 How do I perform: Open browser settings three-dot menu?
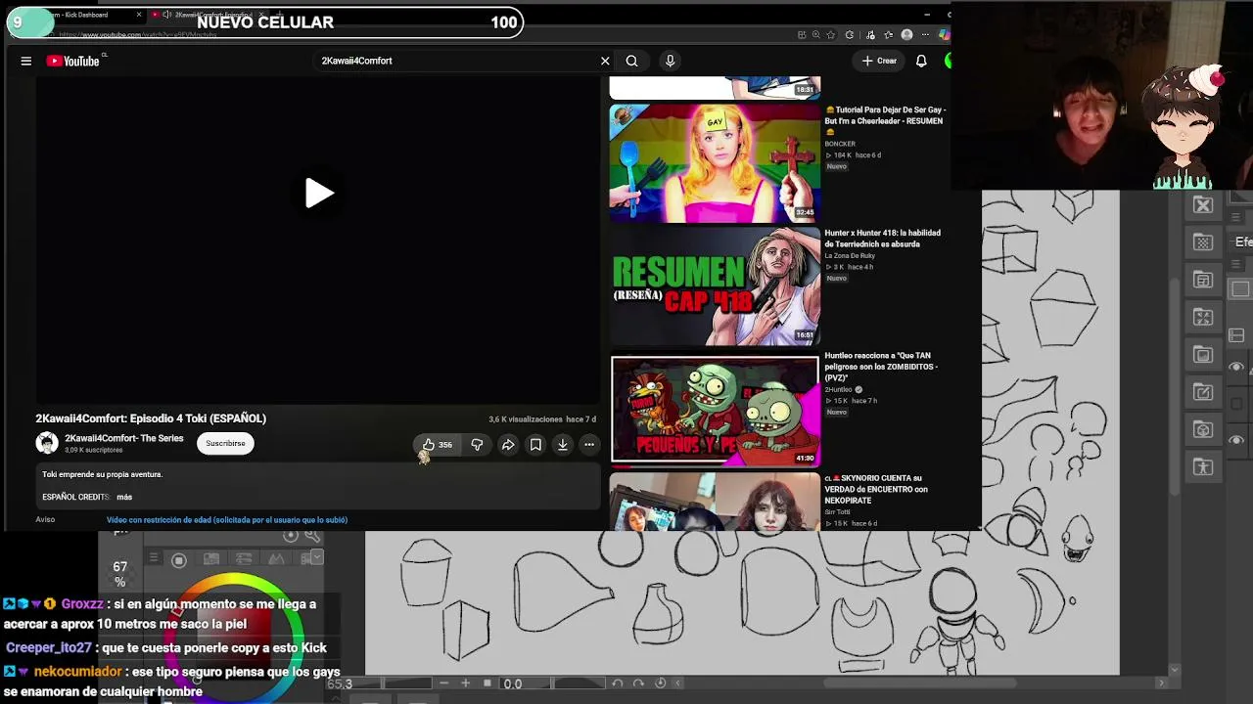coord(925,35)
